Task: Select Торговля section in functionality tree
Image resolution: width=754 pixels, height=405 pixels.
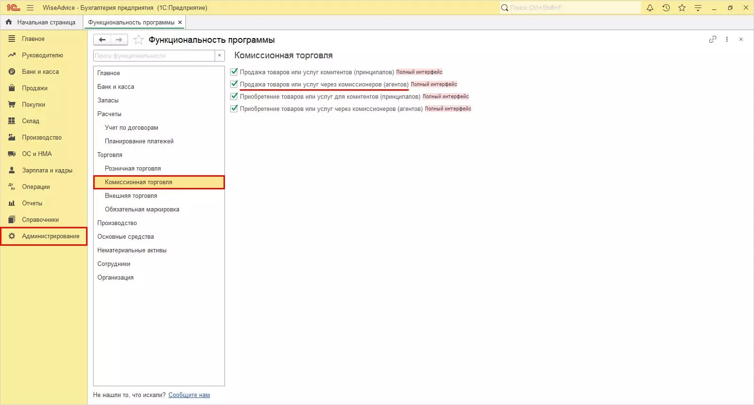Action: 110,155
